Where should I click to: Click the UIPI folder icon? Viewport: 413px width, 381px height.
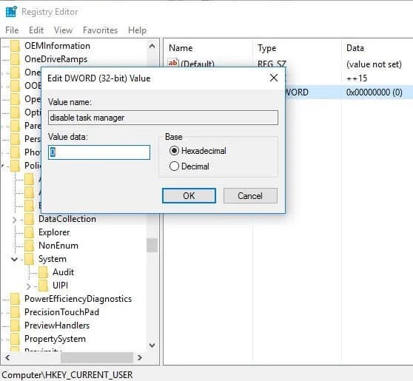(x=43, y=286)
